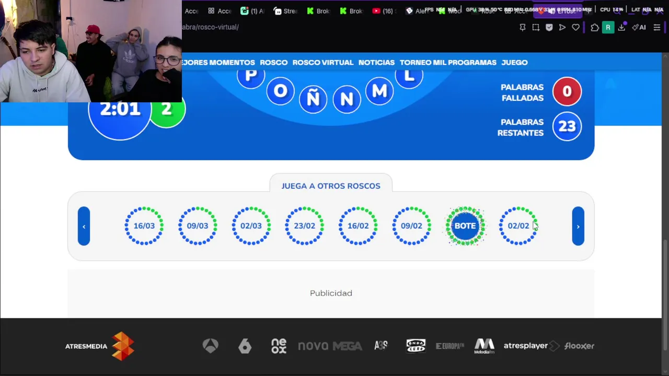Open the Atresmedia logo in footer
The height and width of the screenshot is (376, 669).
pos(100,346)
